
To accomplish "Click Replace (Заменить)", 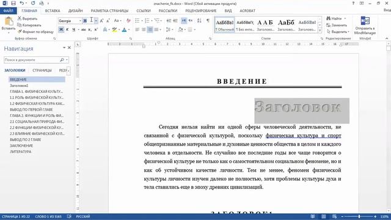I will pyautogui.click(x=337, y=25).
